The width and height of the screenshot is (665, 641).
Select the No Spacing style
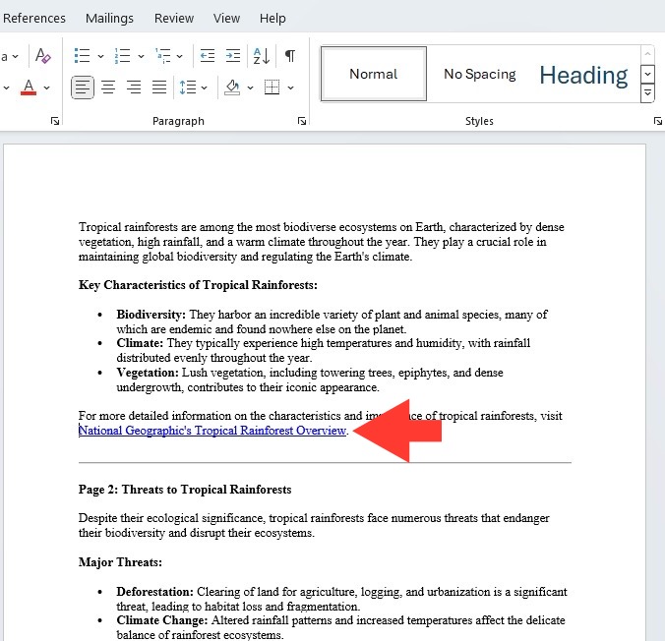(x=480, y=74)
